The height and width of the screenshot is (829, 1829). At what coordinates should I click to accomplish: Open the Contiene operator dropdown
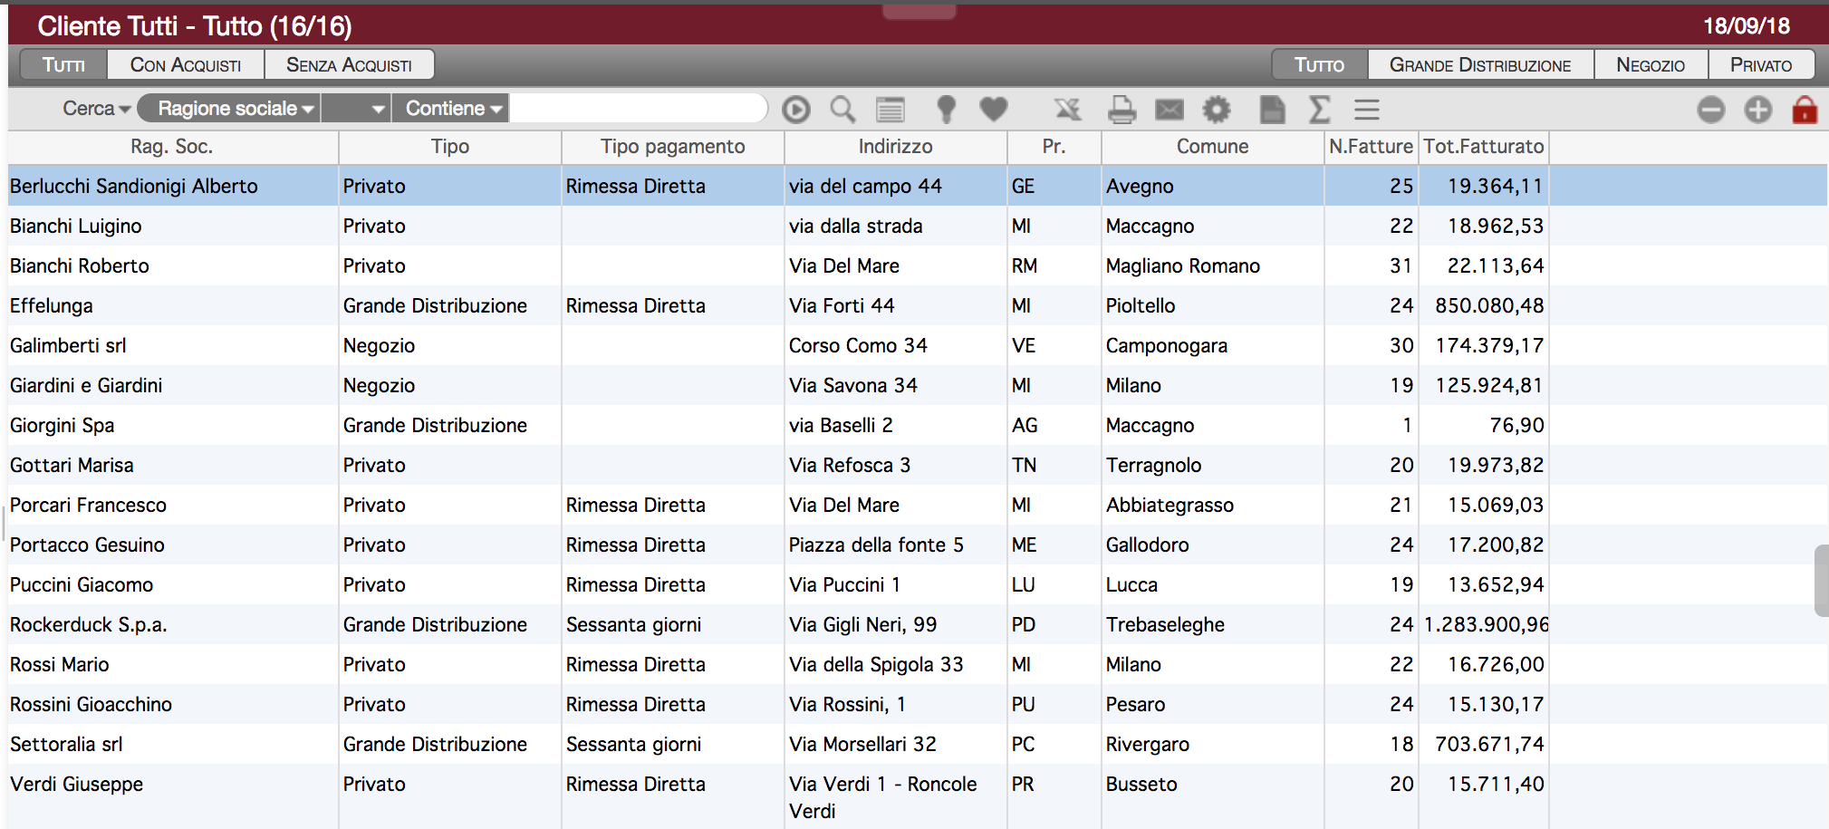[x=450, y=109]
